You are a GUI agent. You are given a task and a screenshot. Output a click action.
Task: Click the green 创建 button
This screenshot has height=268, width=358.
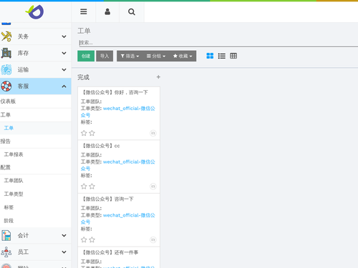coord(86,56)
